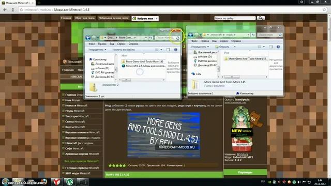
Task: Click Back arrow in mods folder window
Action: tap(190, 35)
